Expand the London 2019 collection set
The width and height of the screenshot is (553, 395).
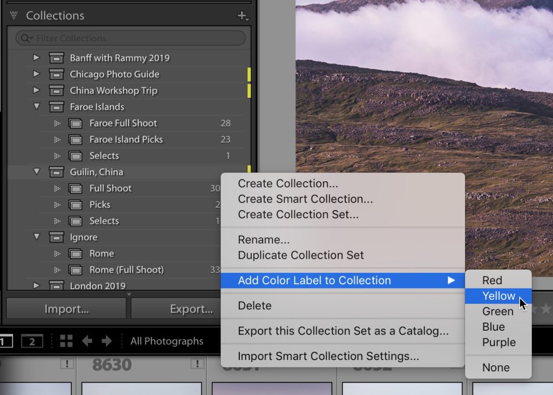click(x=36, y=285)
